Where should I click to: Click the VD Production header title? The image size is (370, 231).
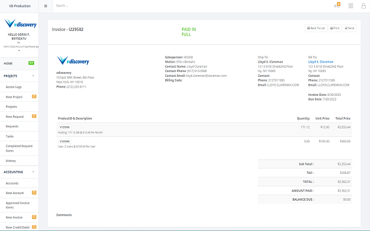coord(20,6)
